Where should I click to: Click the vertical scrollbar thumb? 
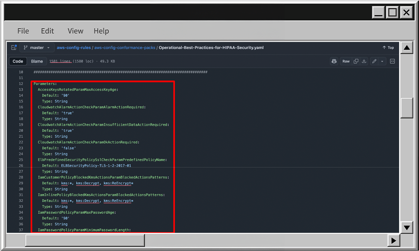(x=407, y=108)
